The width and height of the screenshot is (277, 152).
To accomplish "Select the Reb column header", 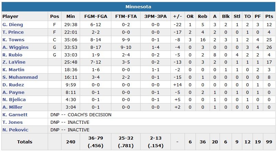I will pos(202,16).
